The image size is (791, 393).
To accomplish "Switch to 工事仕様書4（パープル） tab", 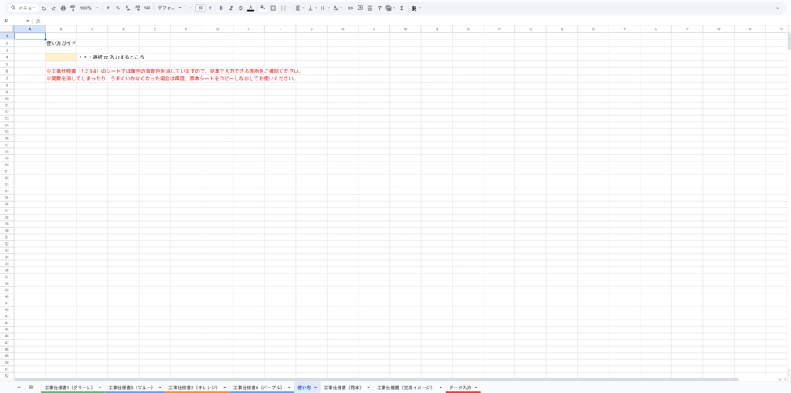I will (257, 388).
